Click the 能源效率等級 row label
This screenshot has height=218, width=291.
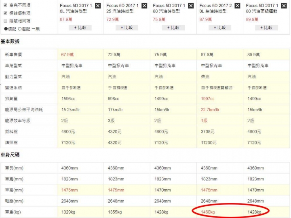coord(18,121)
